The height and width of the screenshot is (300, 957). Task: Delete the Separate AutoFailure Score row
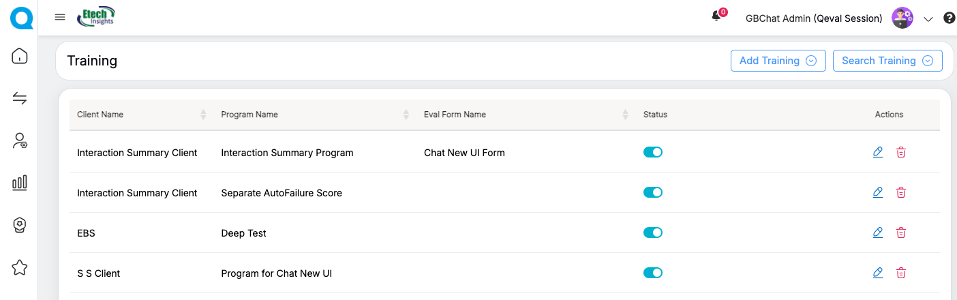pyautogui.click(x=901, y=193)
